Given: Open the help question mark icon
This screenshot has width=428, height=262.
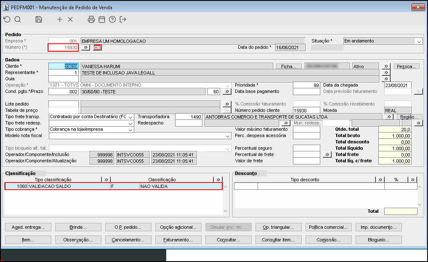Looking at the screenshot, I should (x=112, y=19).
